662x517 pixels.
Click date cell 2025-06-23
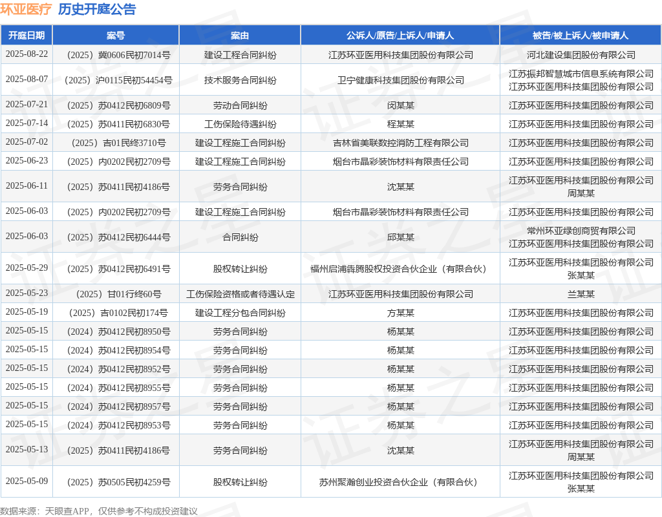[x=27, y=161]
